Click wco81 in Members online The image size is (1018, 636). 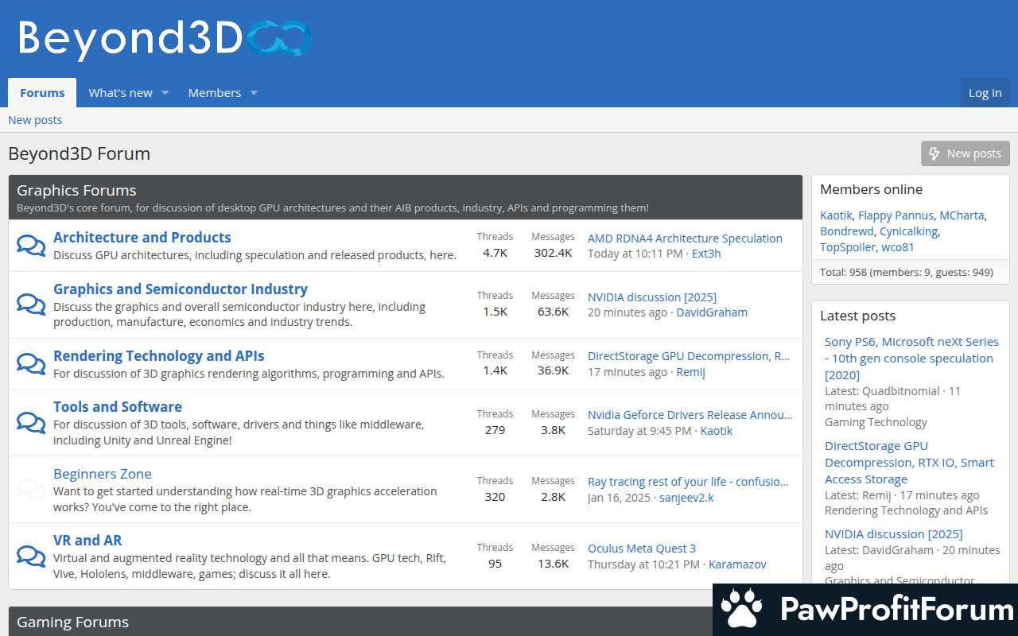coord(898,247)
